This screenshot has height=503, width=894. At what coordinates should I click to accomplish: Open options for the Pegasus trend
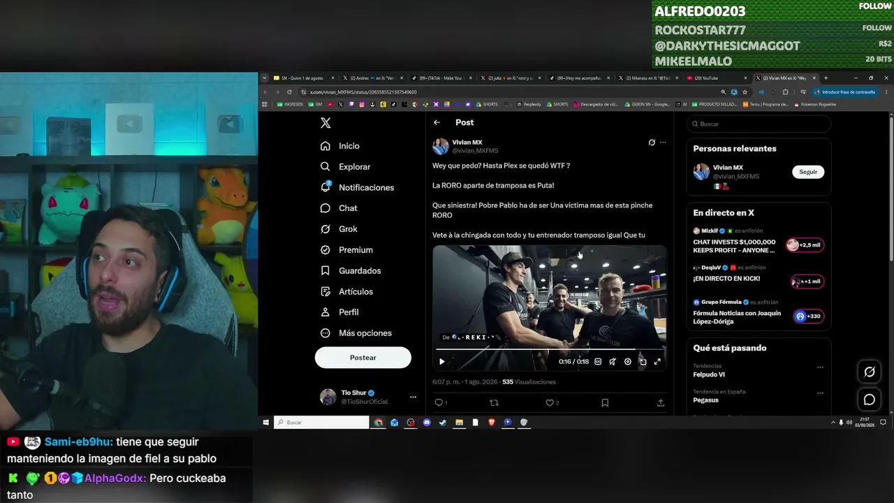point(820,392)
